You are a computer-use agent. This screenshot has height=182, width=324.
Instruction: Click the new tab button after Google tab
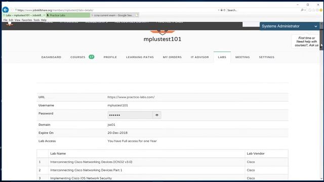(x=137, y=15)
